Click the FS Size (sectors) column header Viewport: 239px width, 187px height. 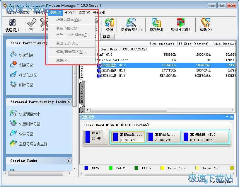[x=195, y=44]
